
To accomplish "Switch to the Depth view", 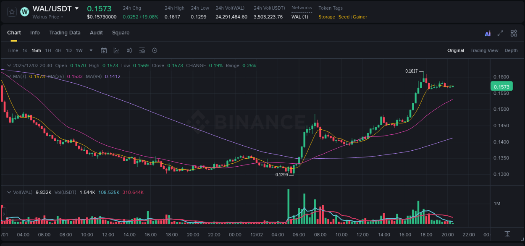I will (511, 50).
